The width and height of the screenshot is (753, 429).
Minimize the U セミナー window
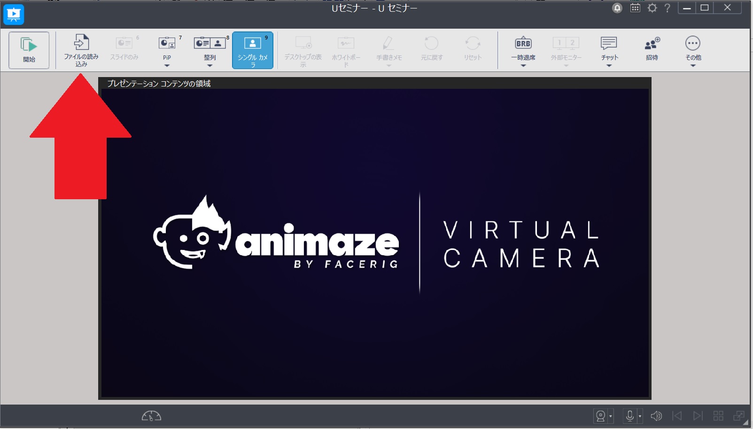coord(687,8)
